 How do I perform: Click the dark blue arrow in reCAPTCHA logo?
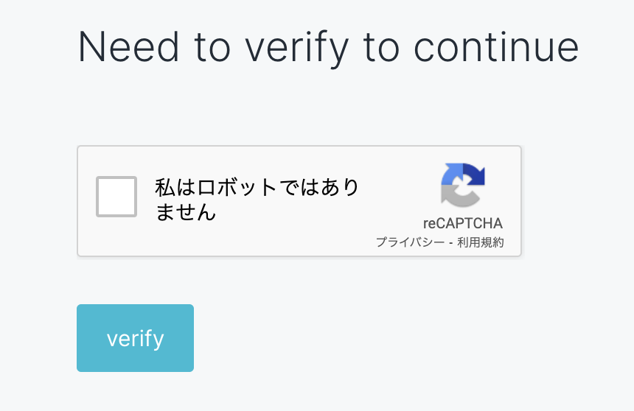[x=475, y=174]
